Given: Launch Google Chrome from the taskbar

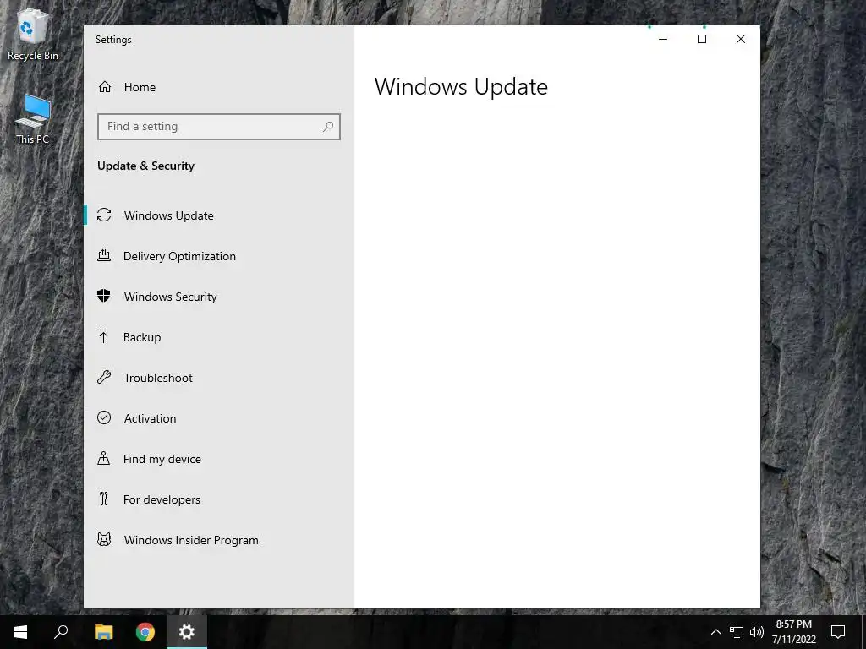Looking at the screenshot, I should [x=145, y=632].
